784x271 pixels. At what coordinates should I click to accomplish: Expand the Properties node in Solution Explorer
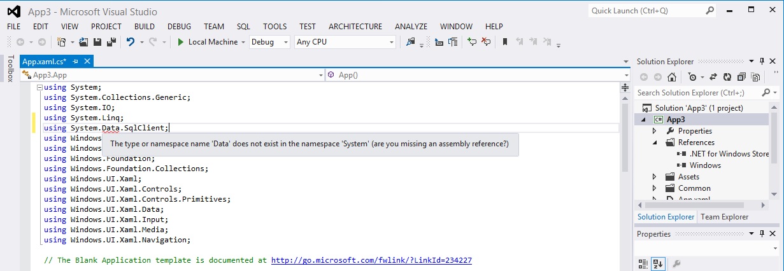[x=654, y=131]
